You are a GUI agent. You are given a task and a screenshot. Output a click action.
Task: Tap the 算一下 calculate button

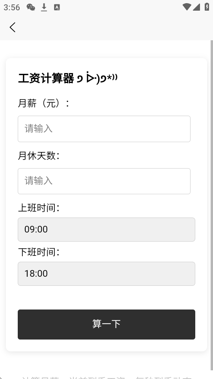pyautogui.click(x=106, y=325)
